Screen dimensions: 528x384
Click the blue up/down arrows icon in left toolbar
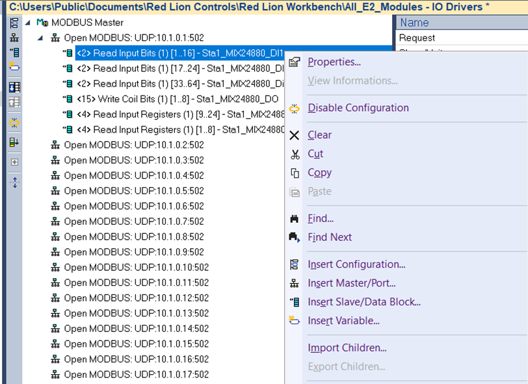click(x=15, y=183)
